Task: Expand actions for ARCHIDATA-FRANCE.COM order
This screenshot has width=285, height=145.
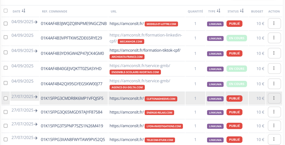Action: (x=274, y=53)
